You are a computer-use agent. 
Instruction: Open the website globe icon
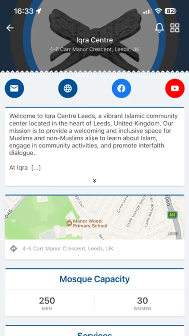click(68, 88)
